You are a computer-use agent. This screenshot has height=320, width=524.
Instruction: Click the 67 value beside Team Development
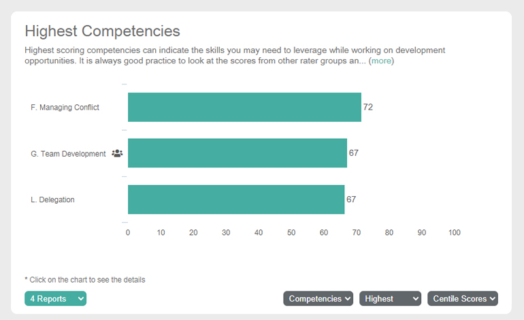click(x=354, y=153)
